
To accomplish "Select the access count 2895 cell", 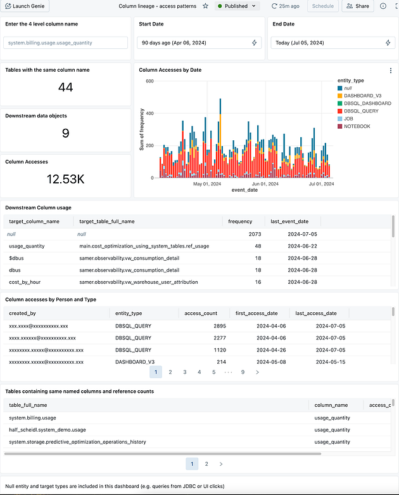I will (x=220, y=326).
